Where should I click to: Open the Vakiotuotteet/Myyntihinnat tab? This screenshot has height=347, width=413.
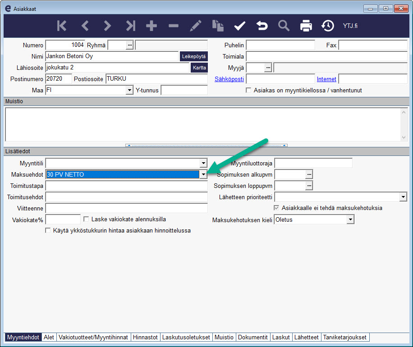pyautogui.click(x=93, y=337)
